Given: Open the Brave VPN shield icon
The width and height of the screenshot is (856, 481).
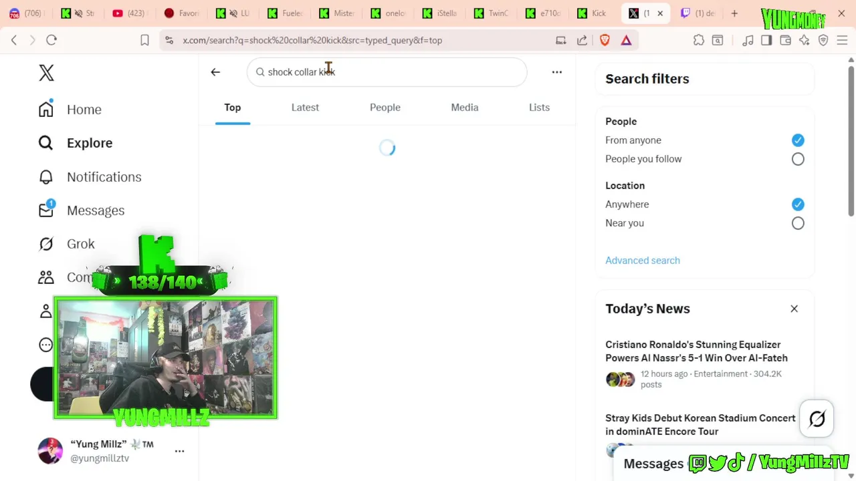Looking at the screenshot, I should [823, 40].
